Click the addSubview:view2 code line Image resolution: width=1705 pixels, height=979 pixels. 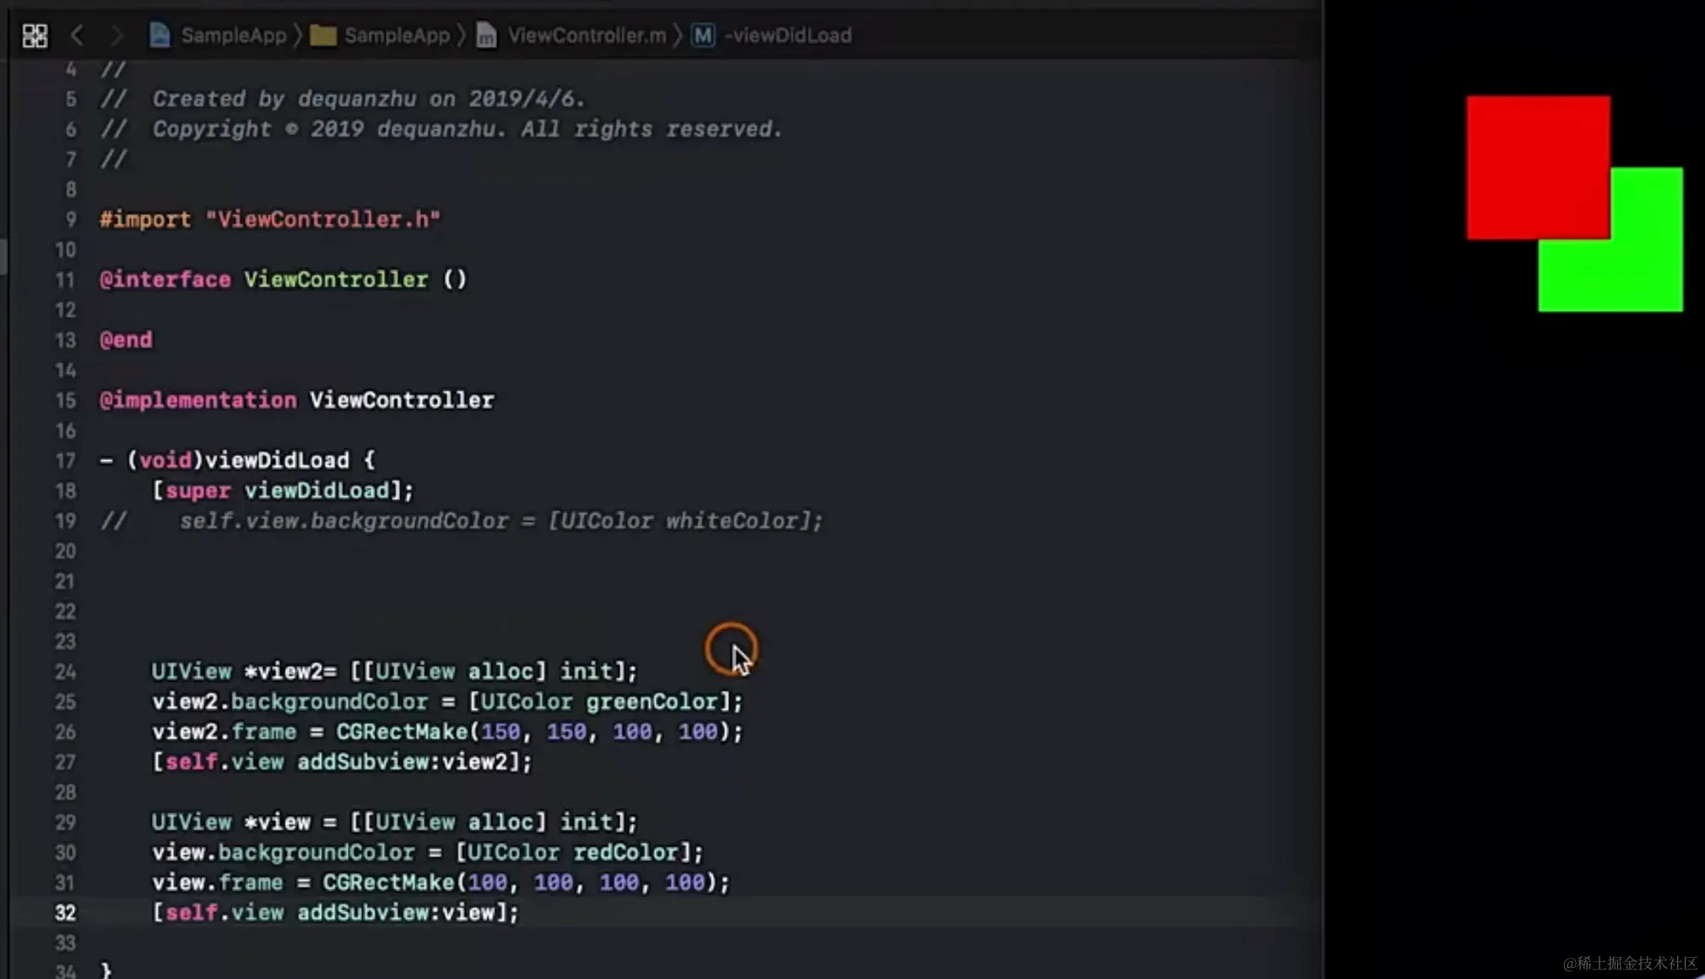[x=342, y=762]
